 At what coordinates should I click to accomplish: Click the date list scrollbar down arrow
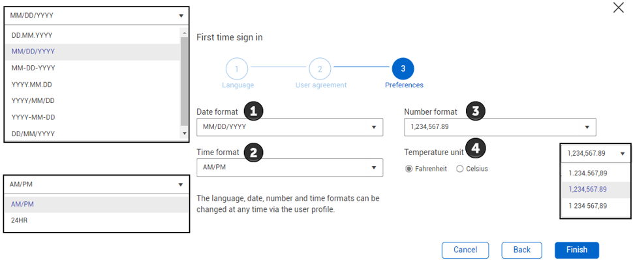[x=184, y=133]
